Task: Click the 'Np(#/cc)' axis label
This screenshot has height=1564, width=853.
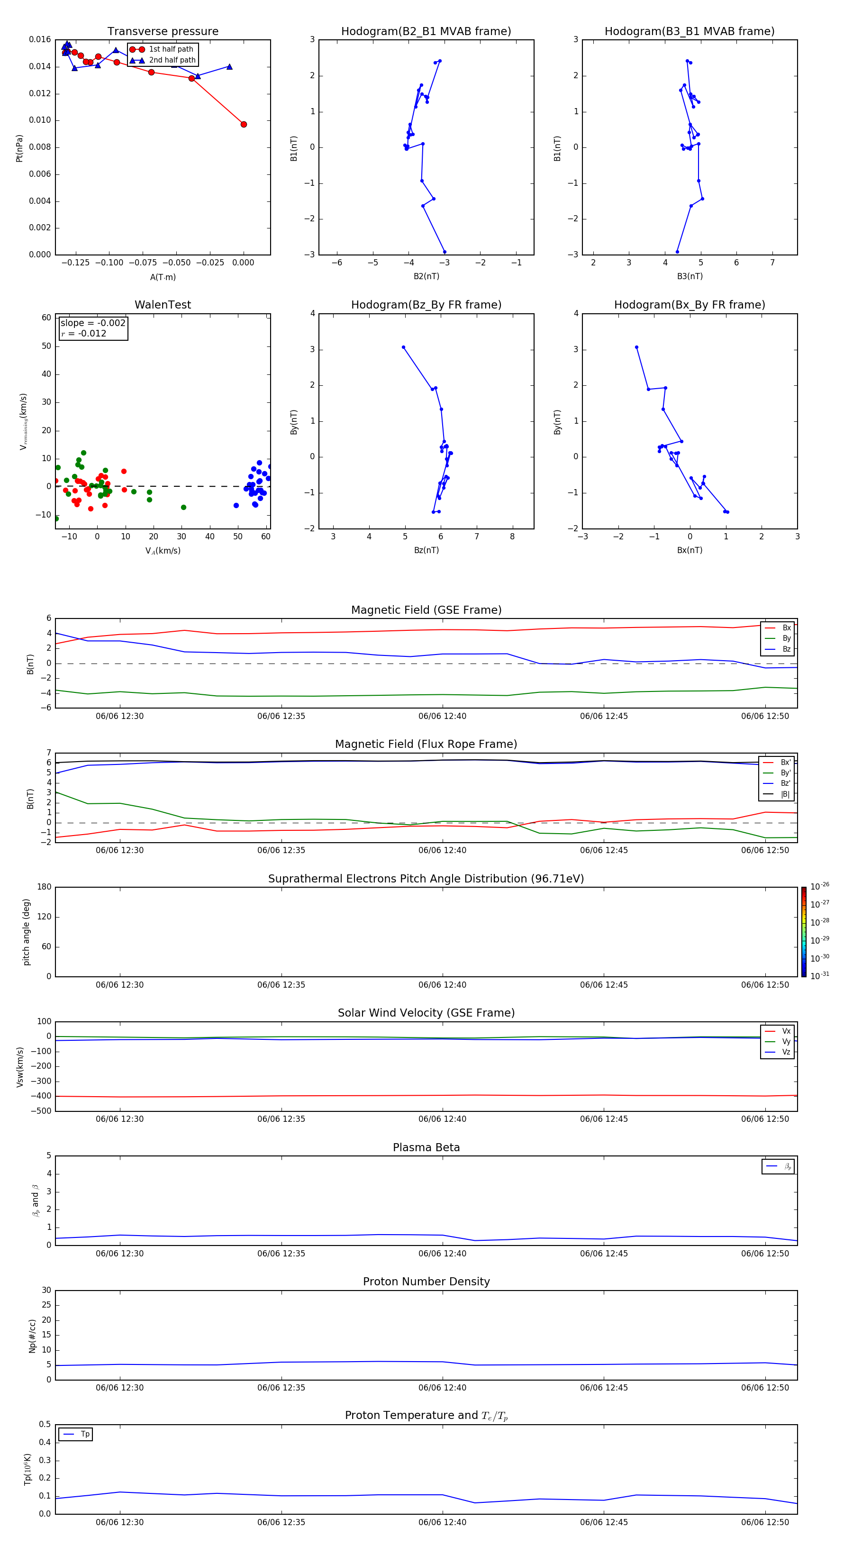Action: tap(32, 1336)
